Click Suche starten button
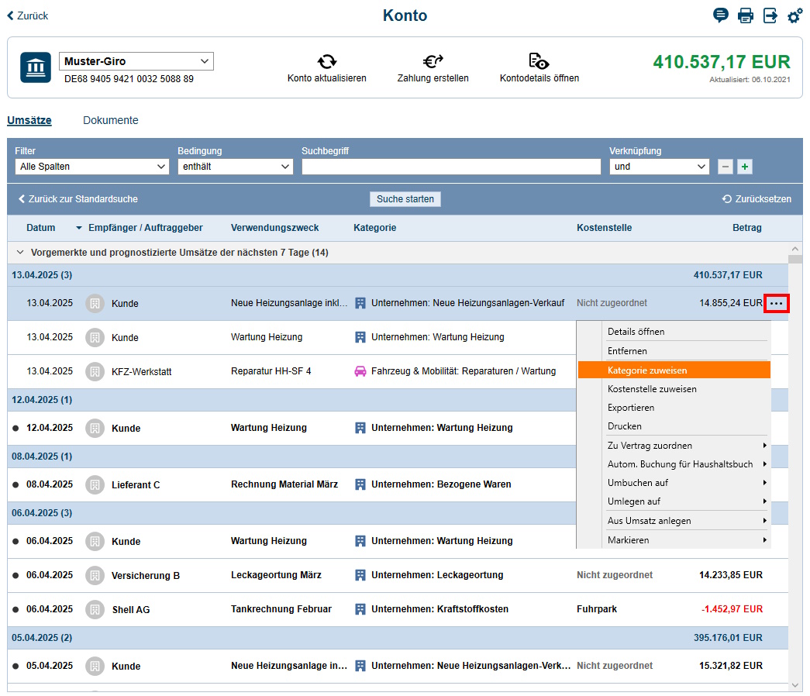The image size is (810, 696). [405, 199]
